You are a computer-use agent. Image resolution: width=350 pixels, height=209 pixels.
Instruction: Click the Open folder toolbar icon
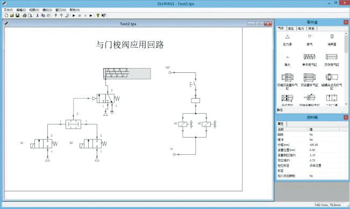click(12, 16)
